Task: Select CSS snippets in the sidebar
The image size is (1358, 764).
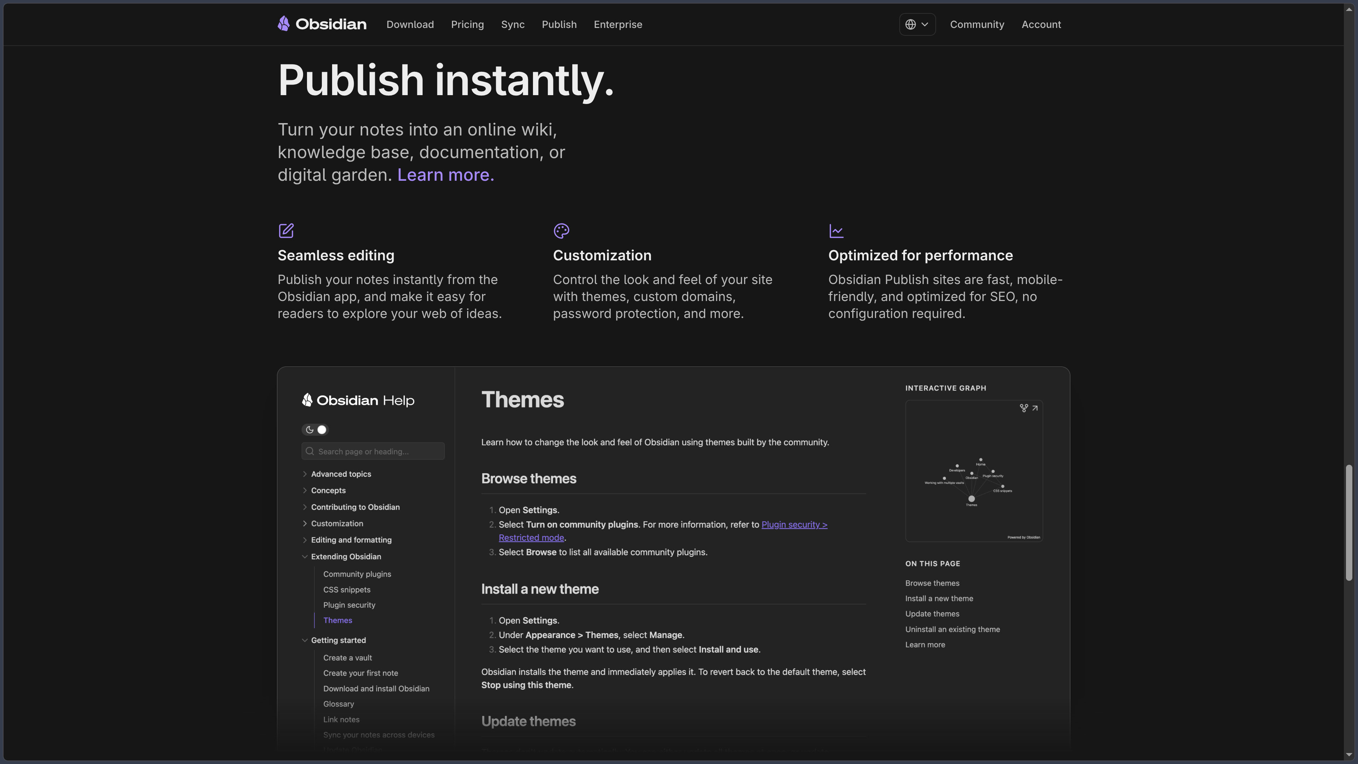Action: (x=346, y=590)
